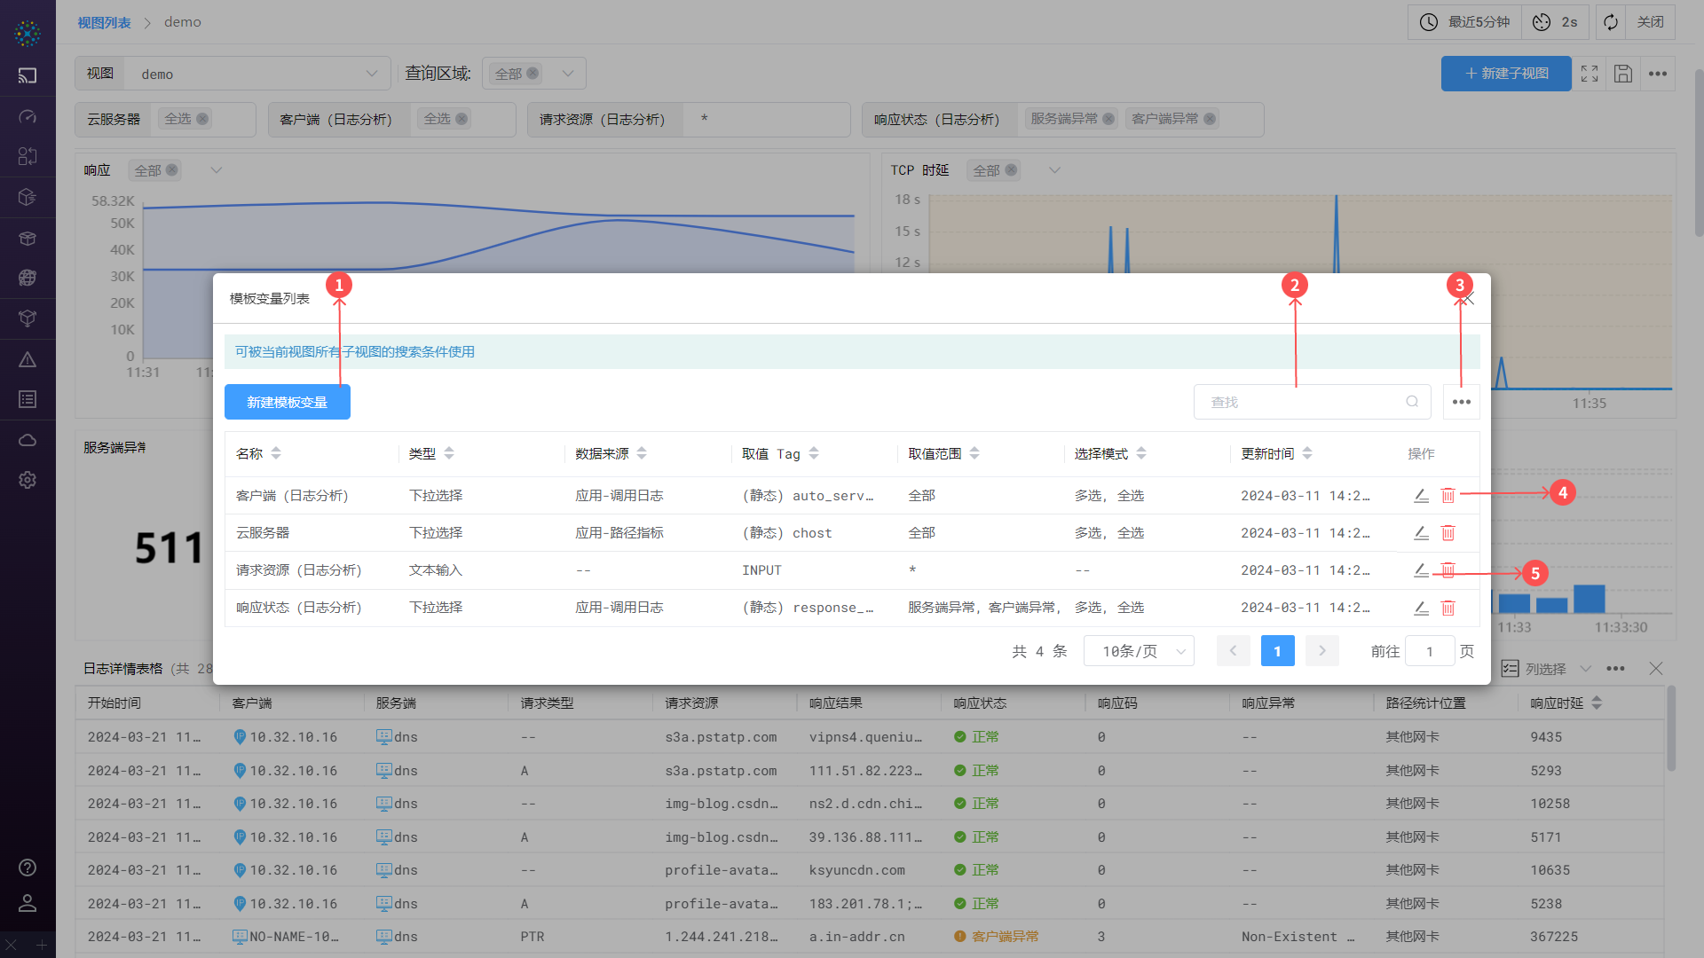Delete the 云服务器 variable via its trash icon
This screenshot has width=1704, height=958.
coord(1448,533)
